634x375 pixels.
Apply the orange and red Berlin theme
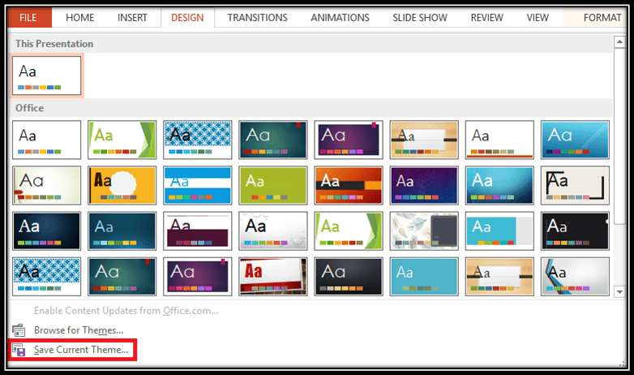coord(349,186)
